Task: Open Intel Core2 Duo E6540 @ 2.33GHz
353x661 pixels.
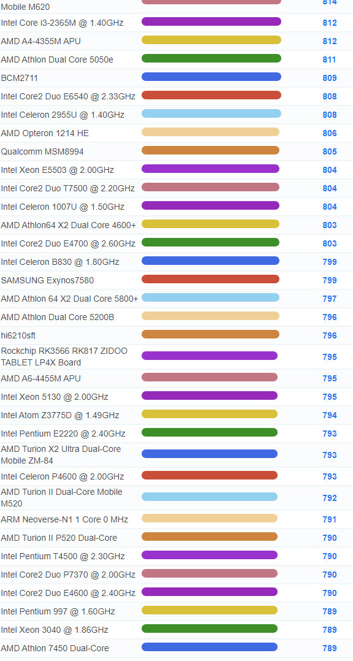Action: (x=68, y=96)
